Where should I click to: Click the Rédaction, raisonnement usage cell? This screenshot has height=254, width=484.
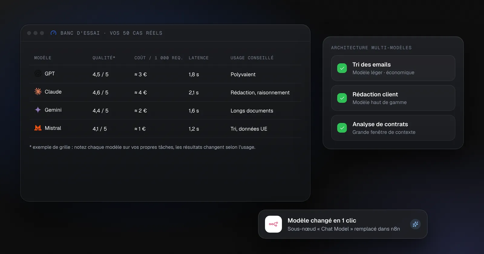pos(260,93)
